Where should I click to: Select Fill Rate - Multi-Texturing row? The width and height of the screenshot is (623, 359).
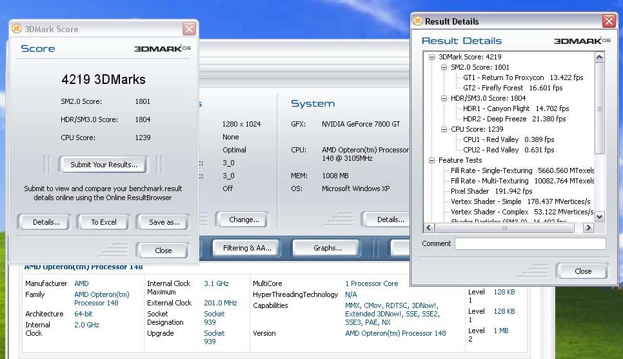tap(522, 181)
